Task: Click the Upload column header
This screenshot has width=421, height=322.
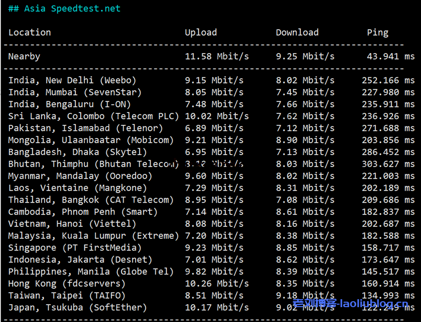Action: click(x=201, y=33)
